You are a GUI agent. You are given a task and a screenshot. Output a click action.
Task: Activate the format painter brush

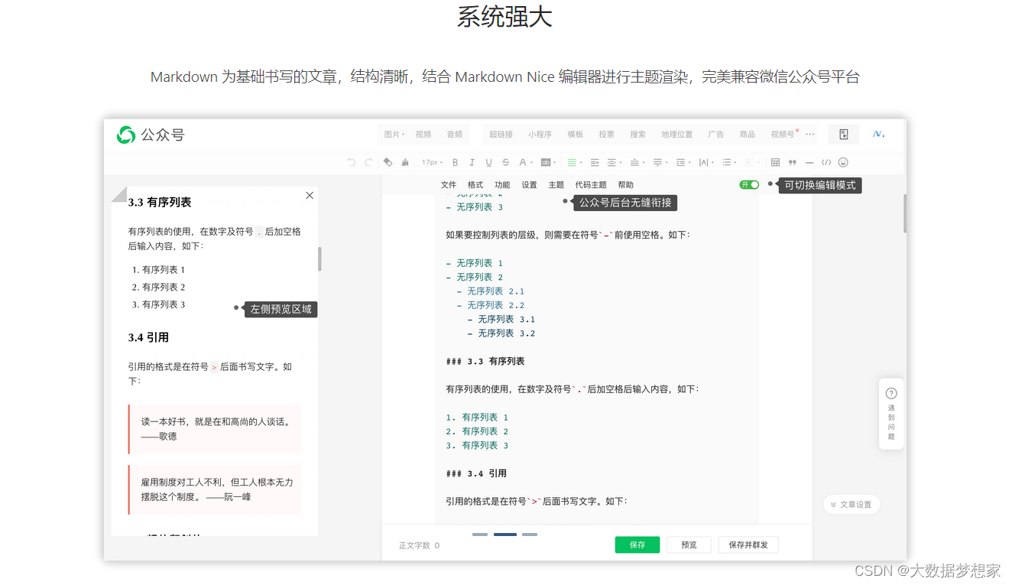405,162
